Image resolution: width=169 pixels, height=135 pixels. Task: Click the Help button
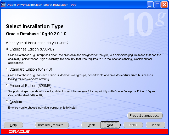(13, 125)
